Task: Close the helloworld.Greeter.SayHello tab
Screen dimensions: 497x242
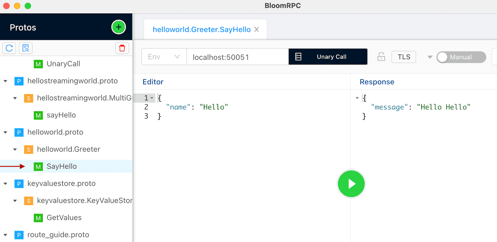Action: click(x=257, y=29)
